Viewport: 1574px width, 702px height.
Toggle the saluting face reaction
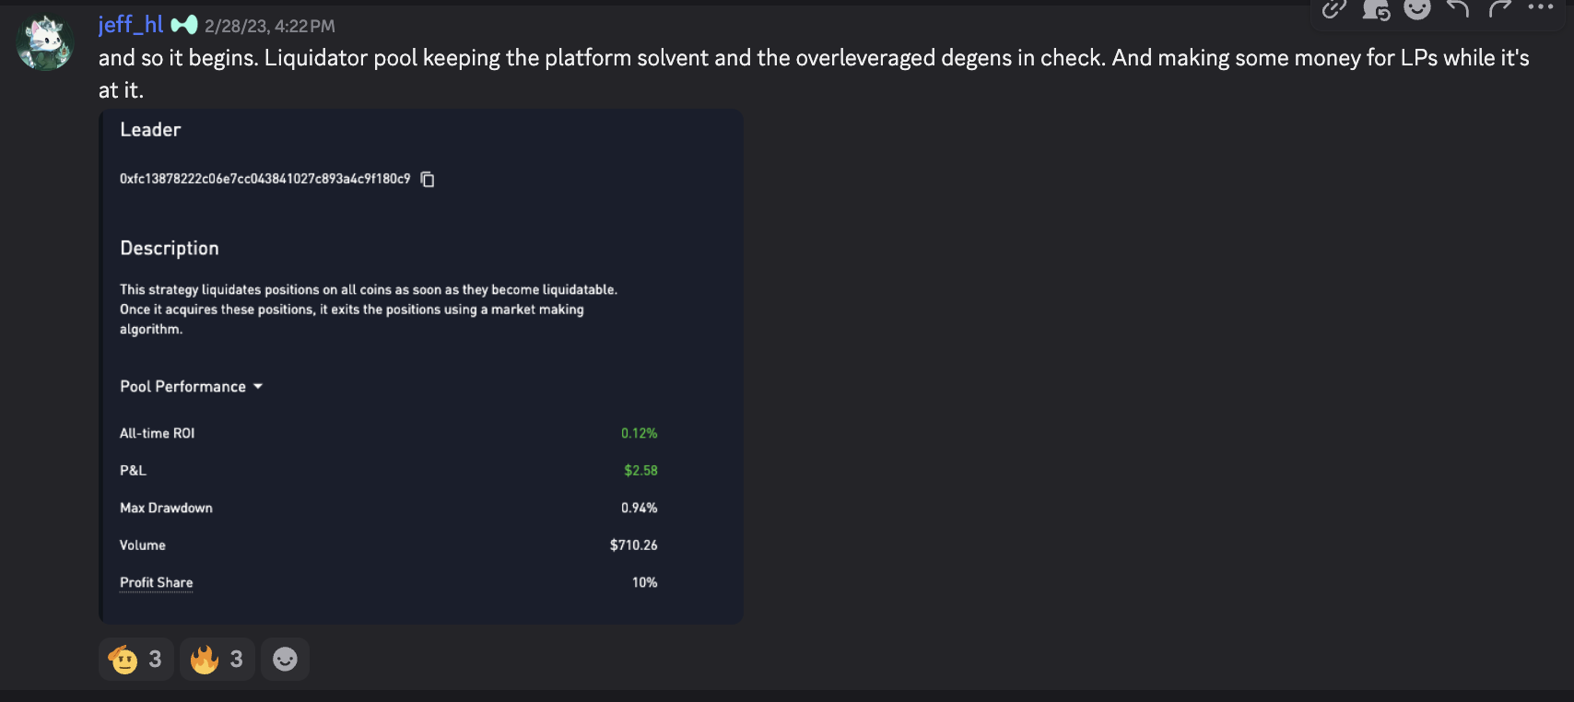tap(135, 659)
